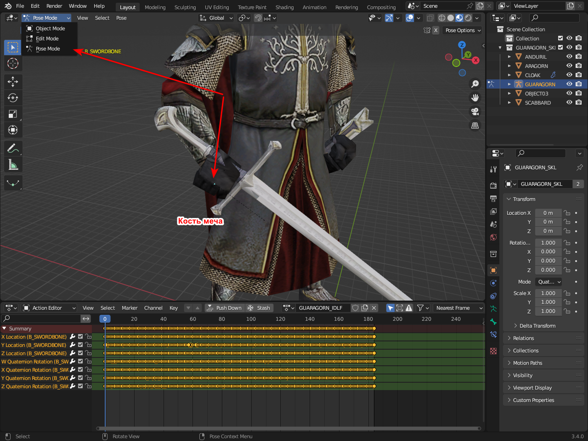Screen dimensions: 588x441
Task: Activate the Scale tool
Action: pyautogui.click(x=13, y=114)
